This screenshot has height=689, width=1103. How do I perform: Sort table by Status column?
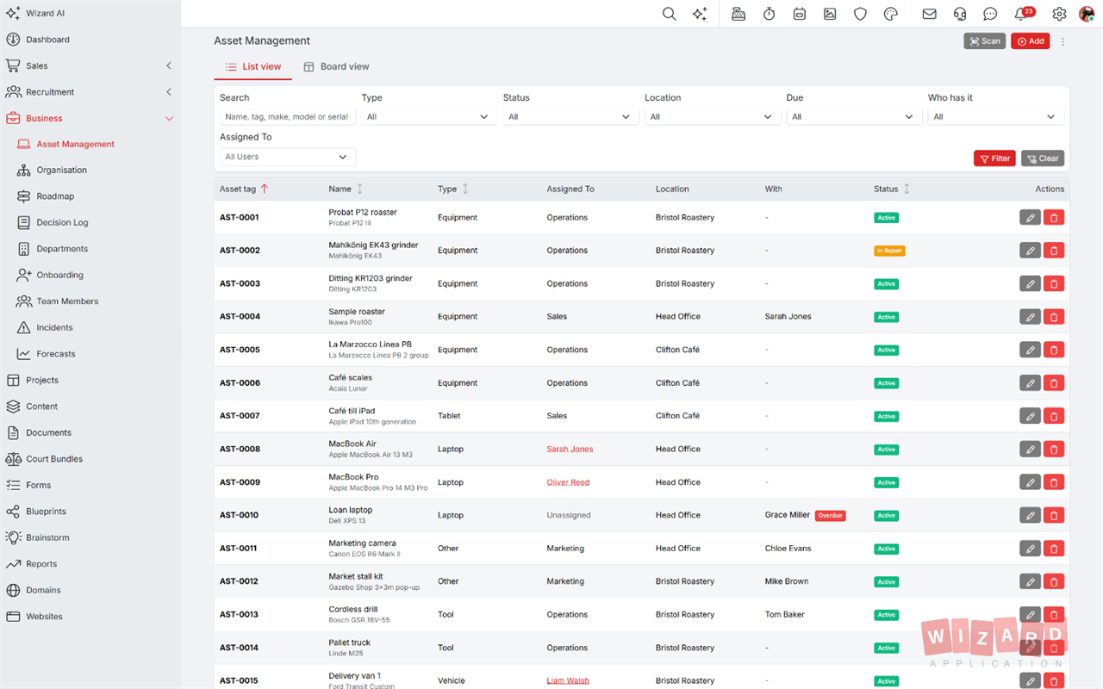click(907, 189)
